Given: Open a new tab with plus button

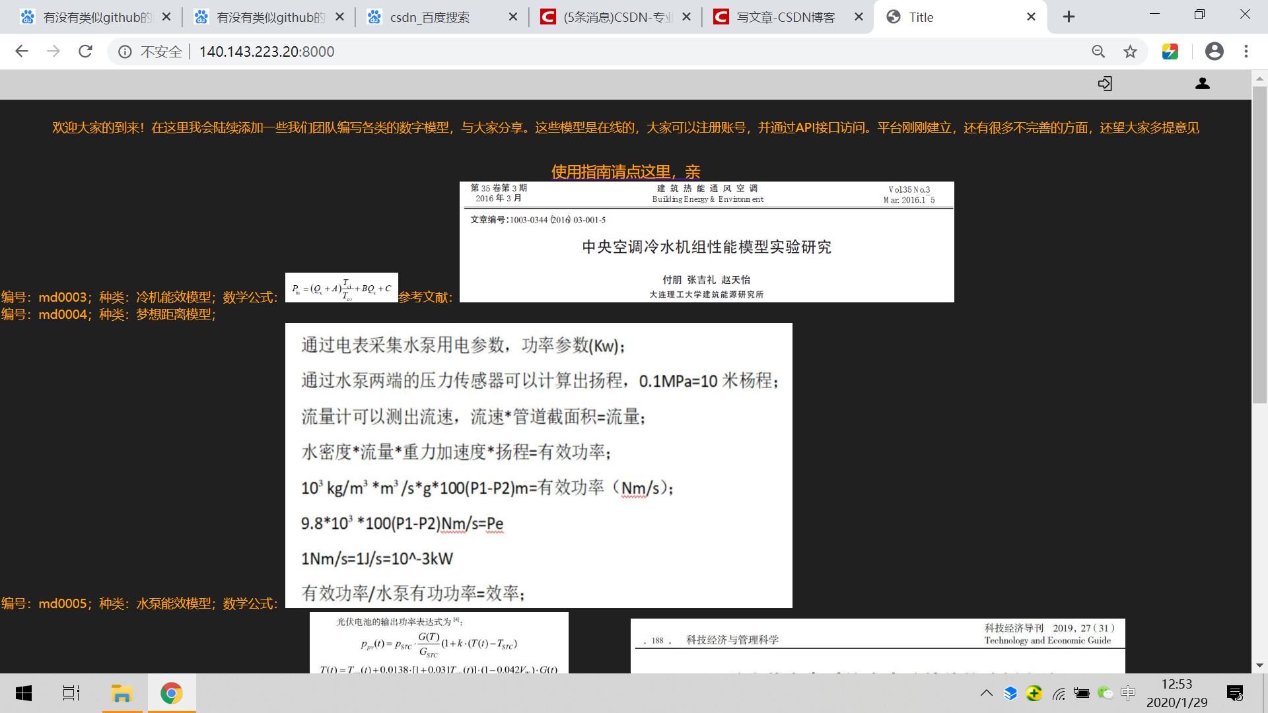Looking at the screenshot, I should 1069,17.
